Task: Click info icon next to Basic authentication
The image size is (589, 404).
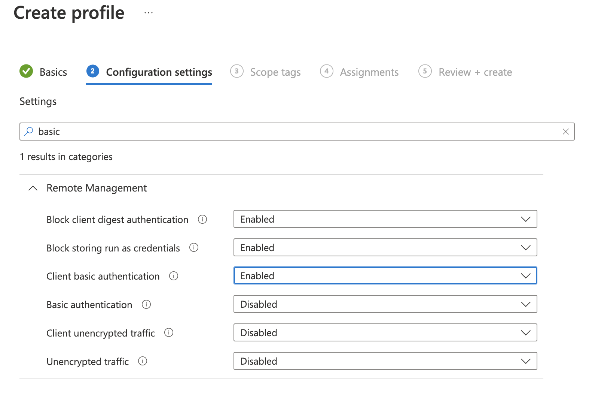Action: [x=146, y=304]
